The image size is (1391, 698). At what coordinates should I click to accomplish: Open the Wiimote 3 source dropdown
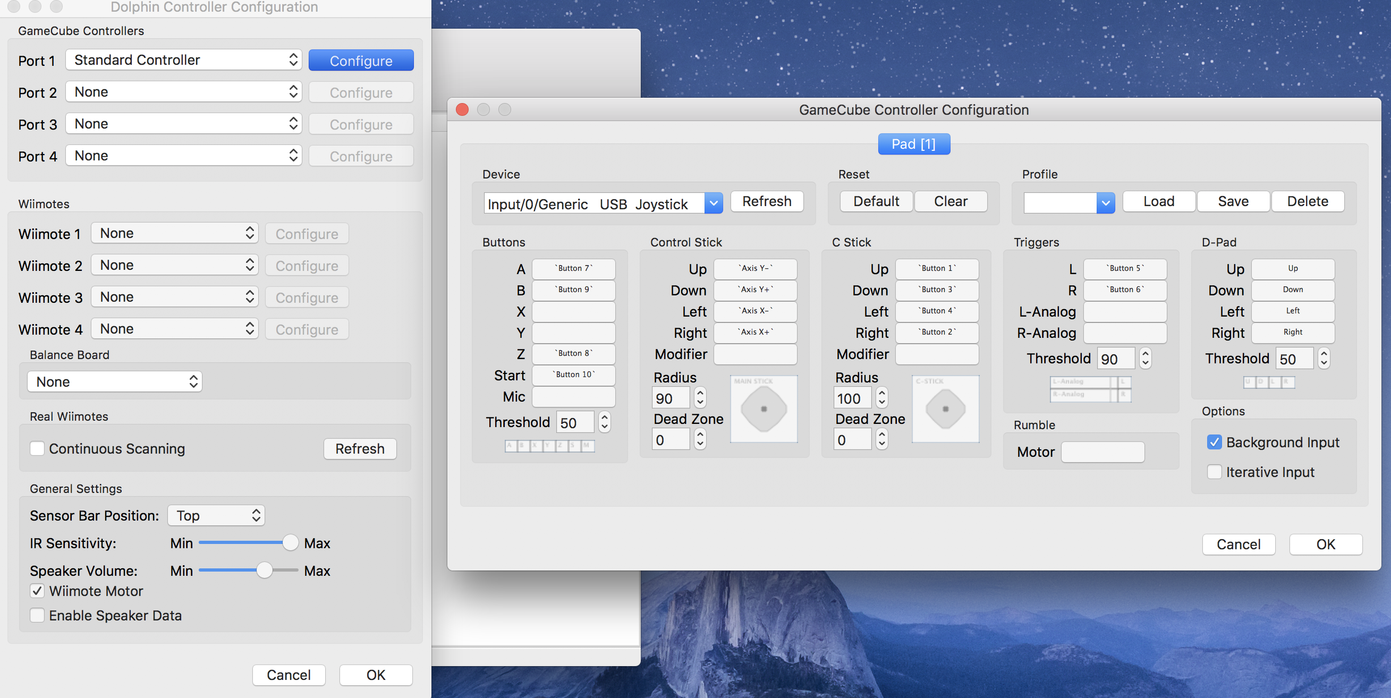click(174, 297)
